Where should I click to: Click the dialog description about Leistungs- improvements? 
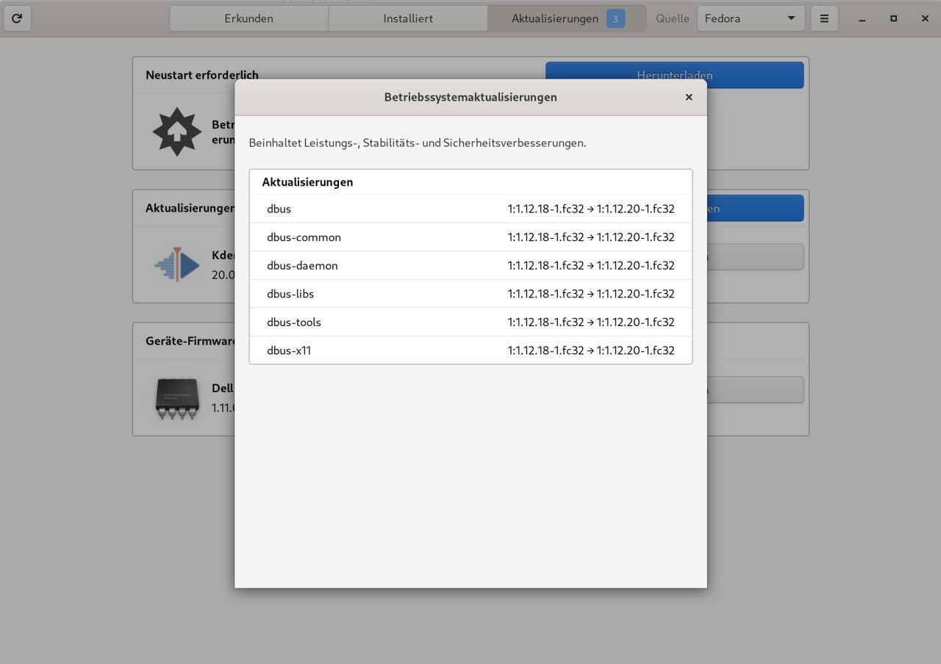pyautogui.click(x=418, y=142)
